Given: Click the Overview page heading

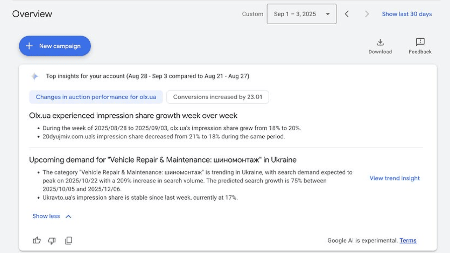Looking at the screenshot, I should (32, 14).
